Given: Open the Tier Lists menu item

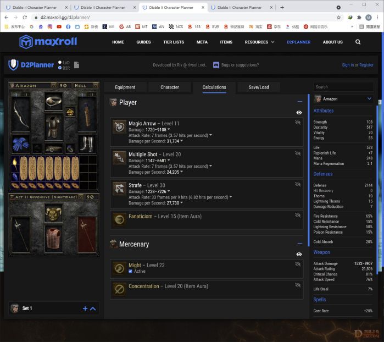Looking at the screenshot, I should point(174,42).
